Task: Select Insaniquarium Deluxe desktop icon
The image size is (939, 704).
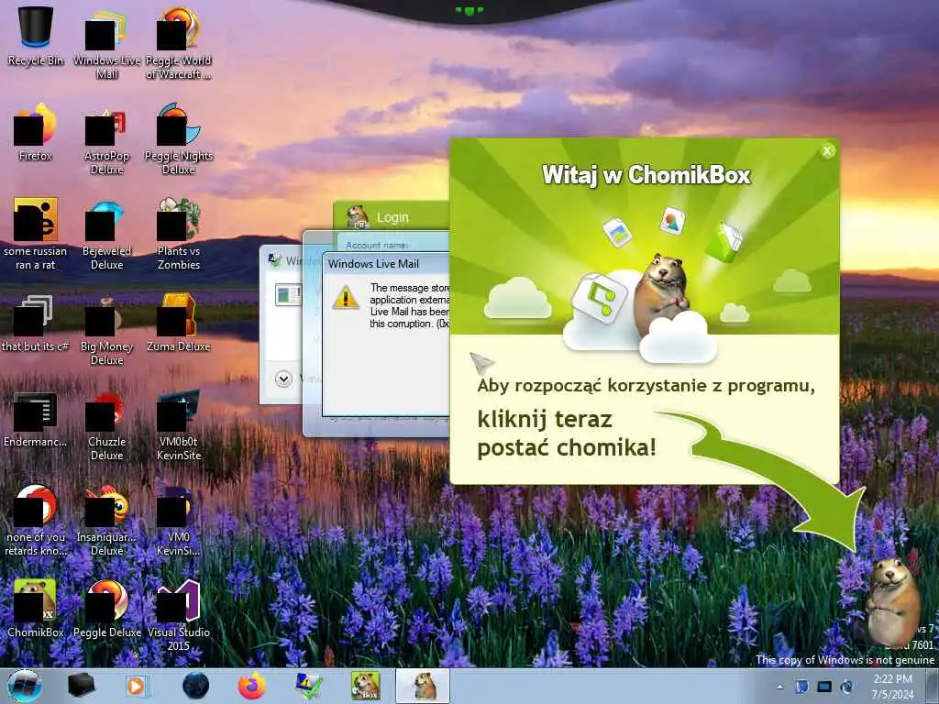Action: pos(106,520)
